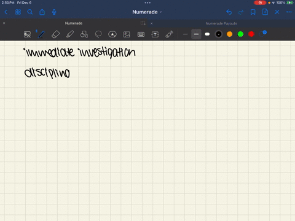
Task: Select the orange pen color
Action: pyautogui.click(x=230, y=34)
